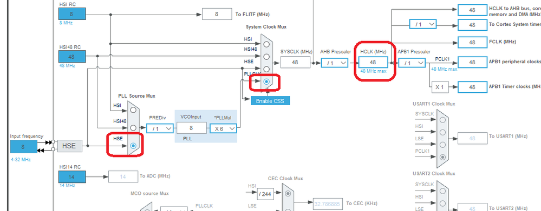Select HSI48 in System Clock Mux

point(266,56)
